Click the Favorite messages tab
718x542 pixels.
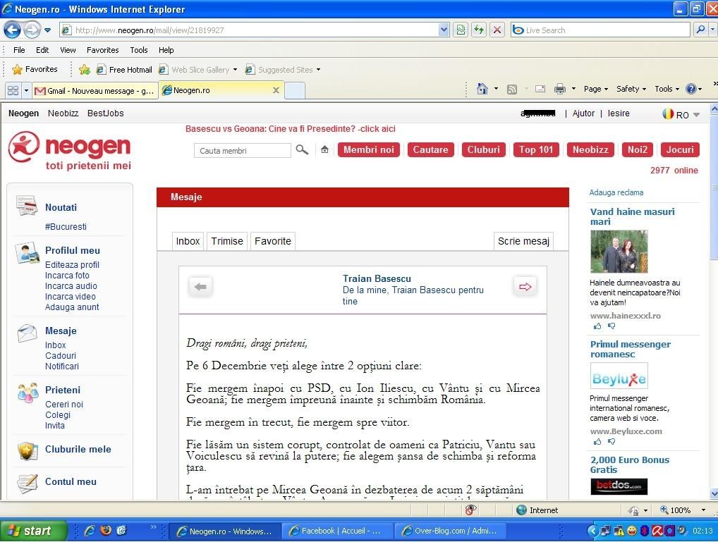click(x=273, y=241)
